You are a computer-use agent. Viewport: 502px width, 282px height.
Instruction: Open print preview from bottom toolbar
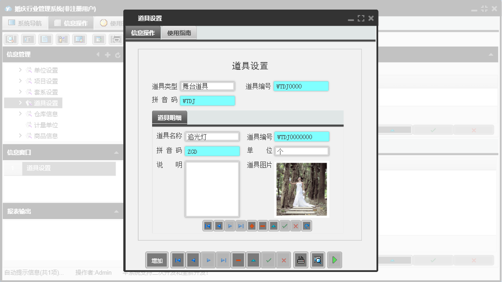point(317,260)
